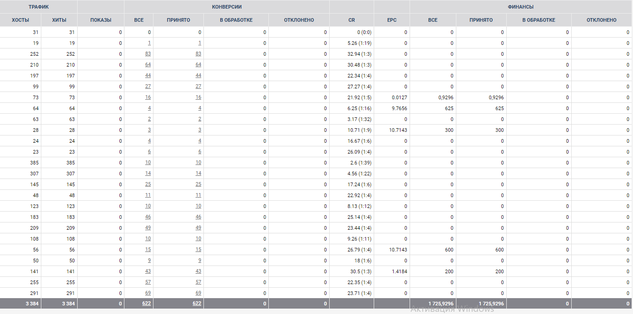Click the 600 value under finances ВСЕ
Screen dimensions: 633x314
(x=449, y=250)
